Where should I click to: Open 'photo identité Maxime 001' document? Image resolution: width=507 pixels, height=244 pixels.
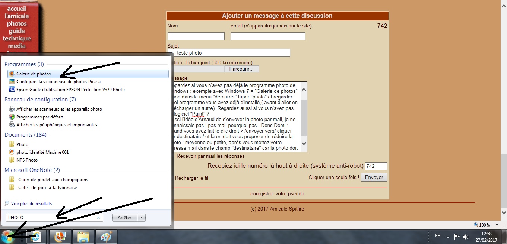coord(42,152)
